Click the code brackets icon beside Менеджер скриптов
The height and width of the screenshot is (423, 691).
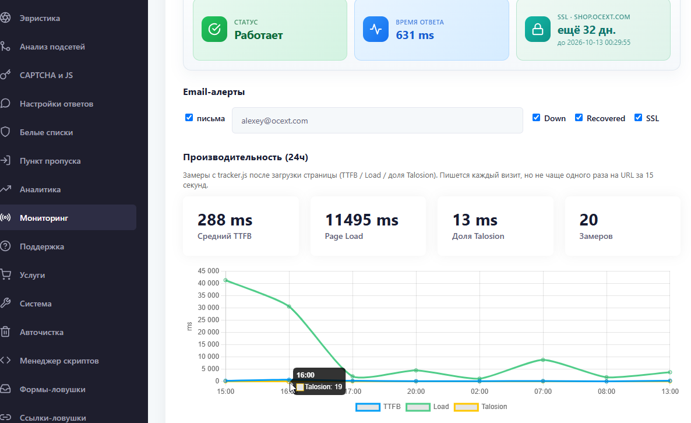pos(5,361)
